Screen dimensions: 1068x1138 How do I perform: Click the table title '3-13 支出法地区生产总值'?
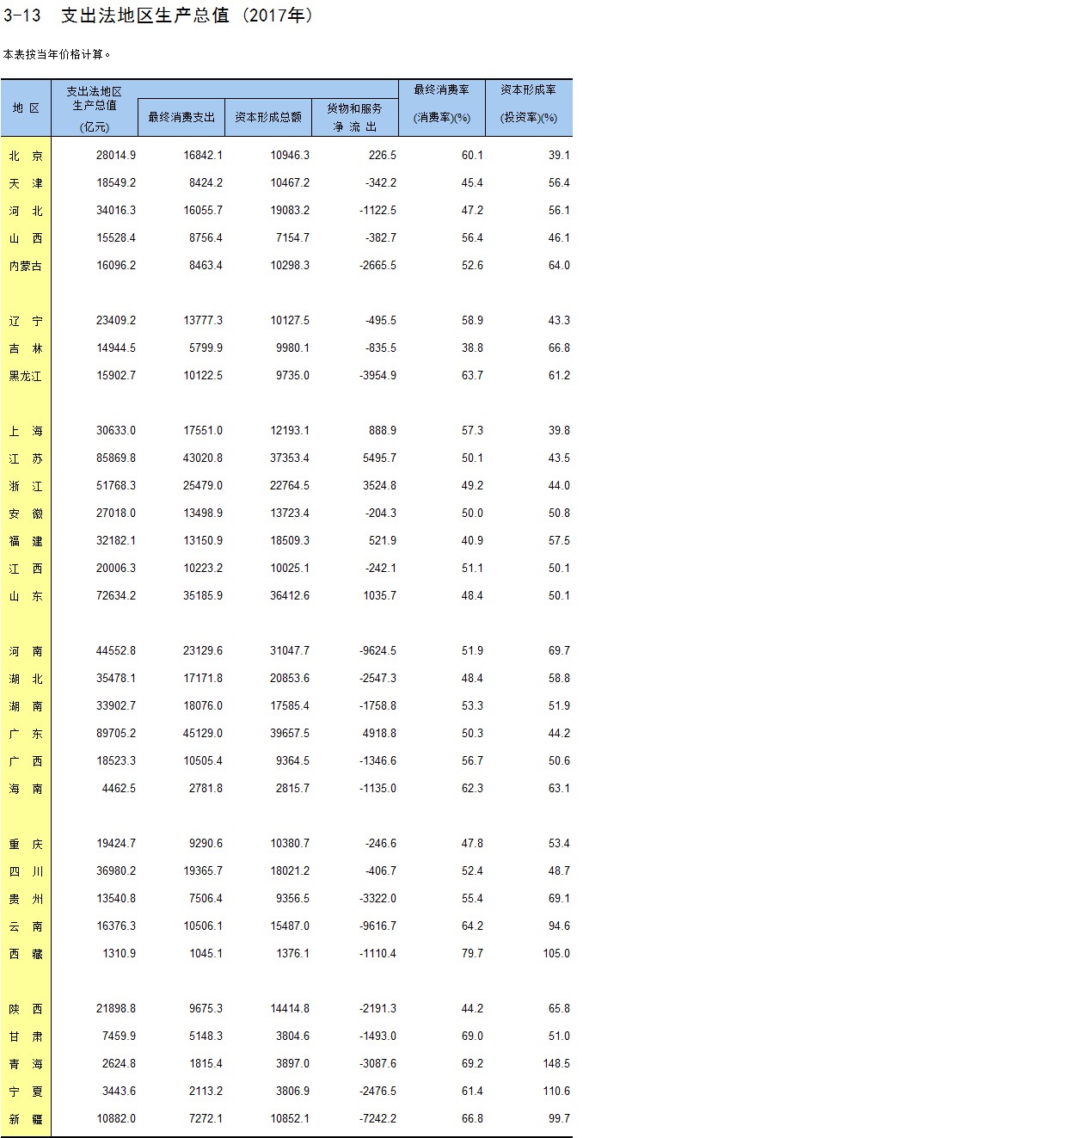(159, 15)
